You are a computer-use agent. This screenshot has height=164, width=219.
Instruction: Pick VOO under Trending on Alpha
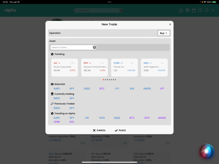pos(102,118)
